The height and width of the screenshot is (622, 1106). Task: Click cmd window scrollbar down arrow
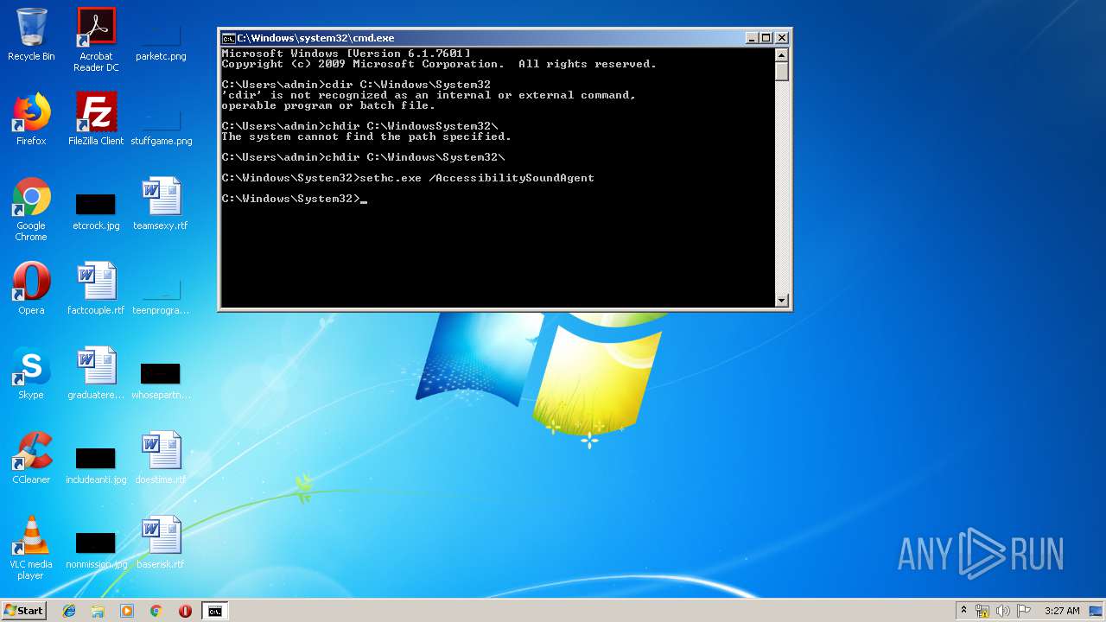(782, 301)
